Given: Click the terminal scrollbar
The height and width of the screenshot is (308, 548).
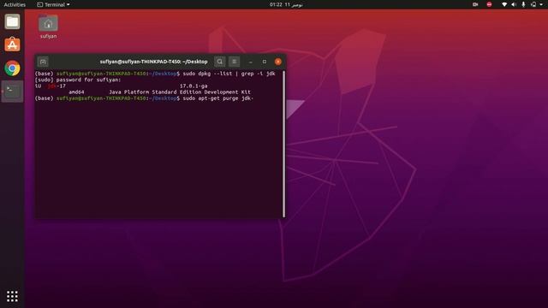Looking at the screenshot, I should [x=283, y=144].
